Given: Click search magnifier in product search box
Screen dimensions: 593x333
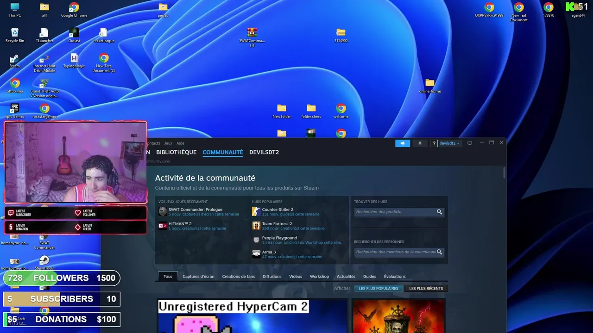Looking at the screenshot, I should pos(439,212).
